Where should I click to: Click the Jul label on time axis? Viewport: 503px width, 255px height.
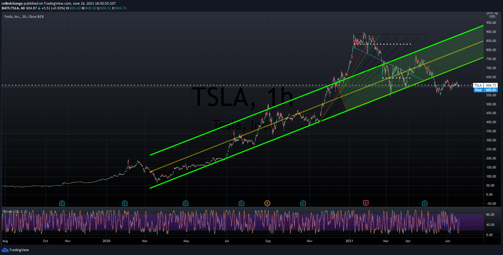[x=227, y=241]
